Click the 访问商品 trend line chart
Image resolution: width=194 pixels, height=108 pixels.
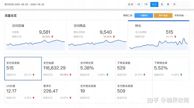(97, 45)
